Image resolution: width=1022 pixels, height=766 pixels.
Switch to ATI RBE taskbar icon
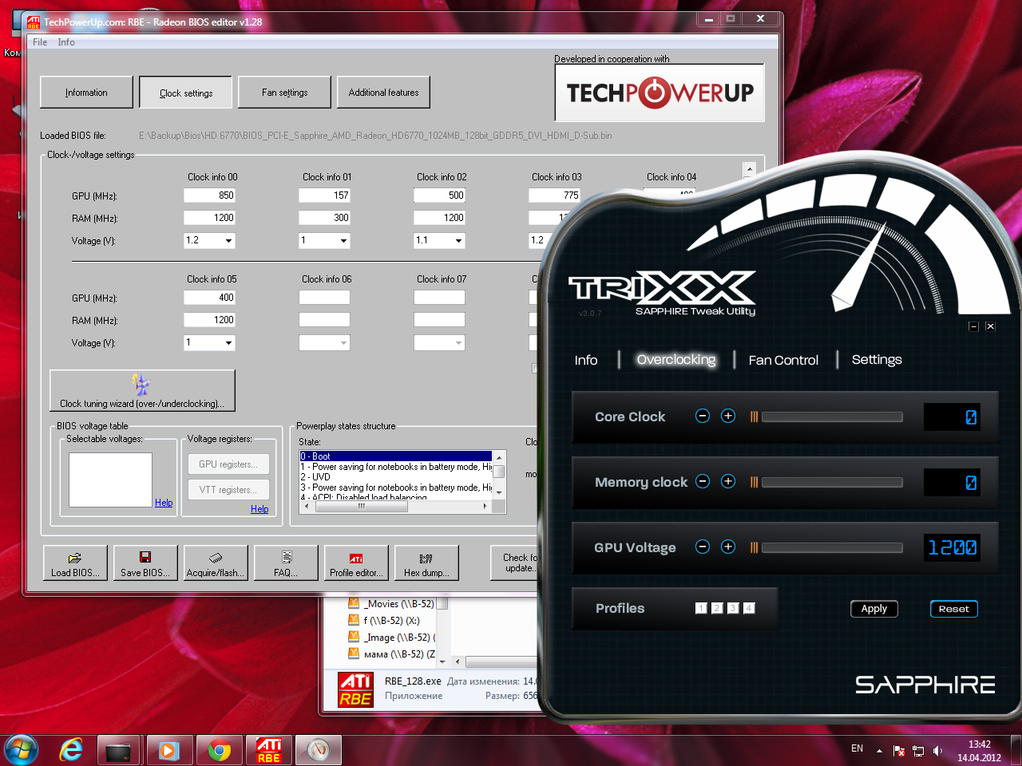(269, 750)
